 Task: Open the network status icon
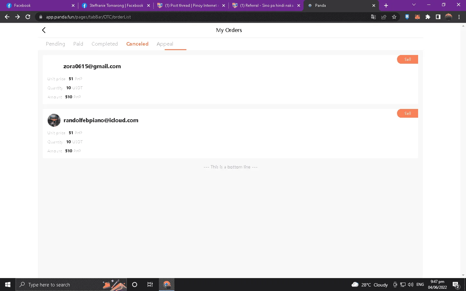coord(403,285)
